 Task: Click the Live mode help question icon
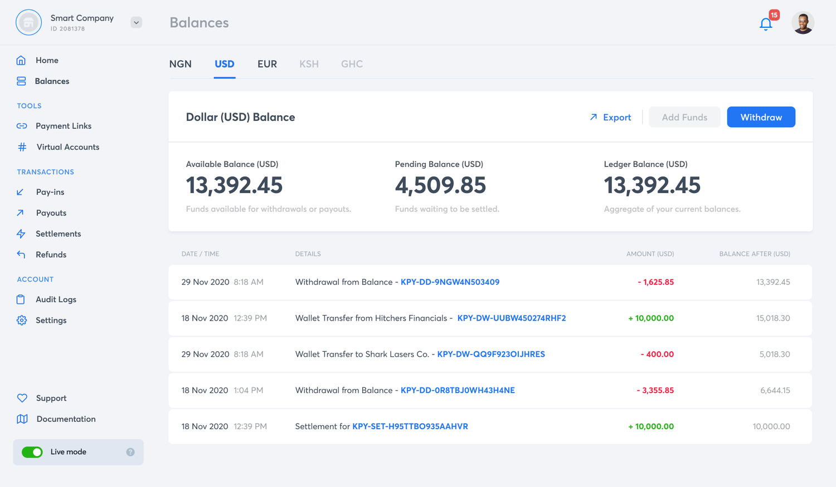click(130, 452)
